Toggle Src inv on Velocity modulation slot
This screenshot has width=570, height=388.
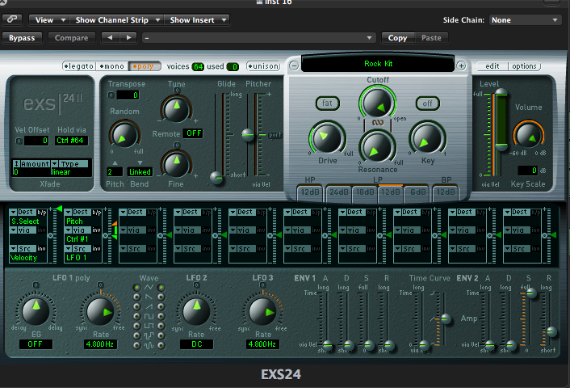pyautogui.click(x=42, y=249)
